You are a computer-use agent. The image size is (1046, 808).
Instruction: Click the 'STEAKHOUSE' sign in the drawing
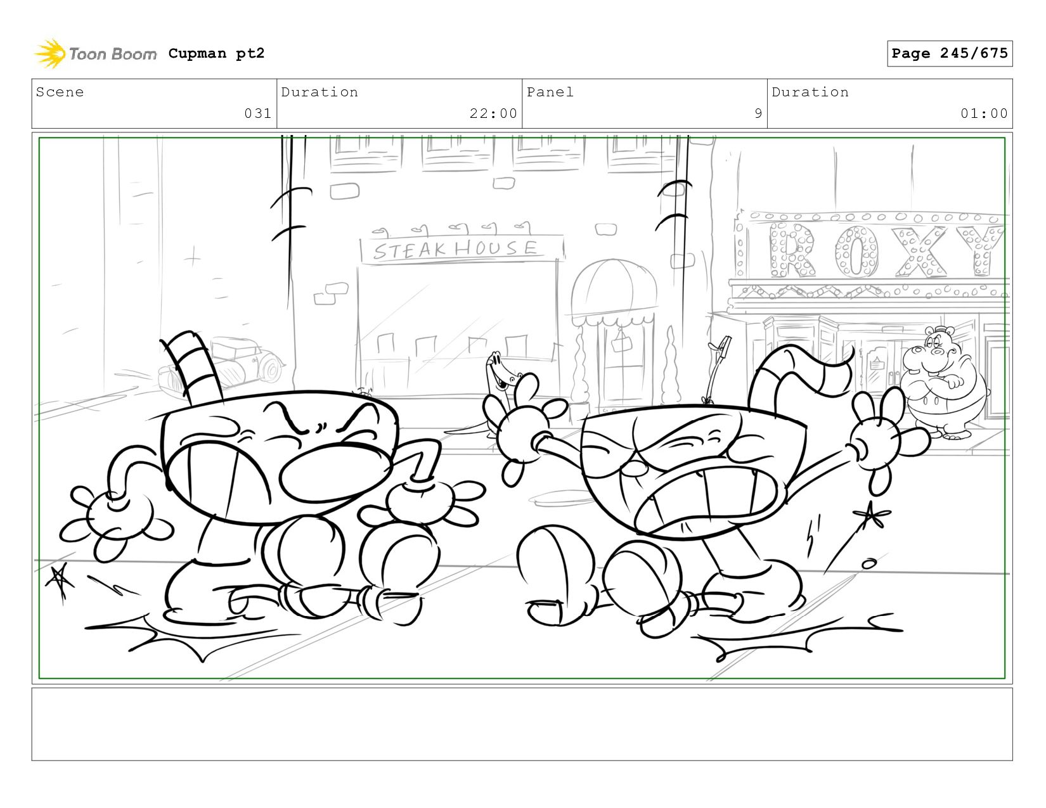(x=461, y=248)
